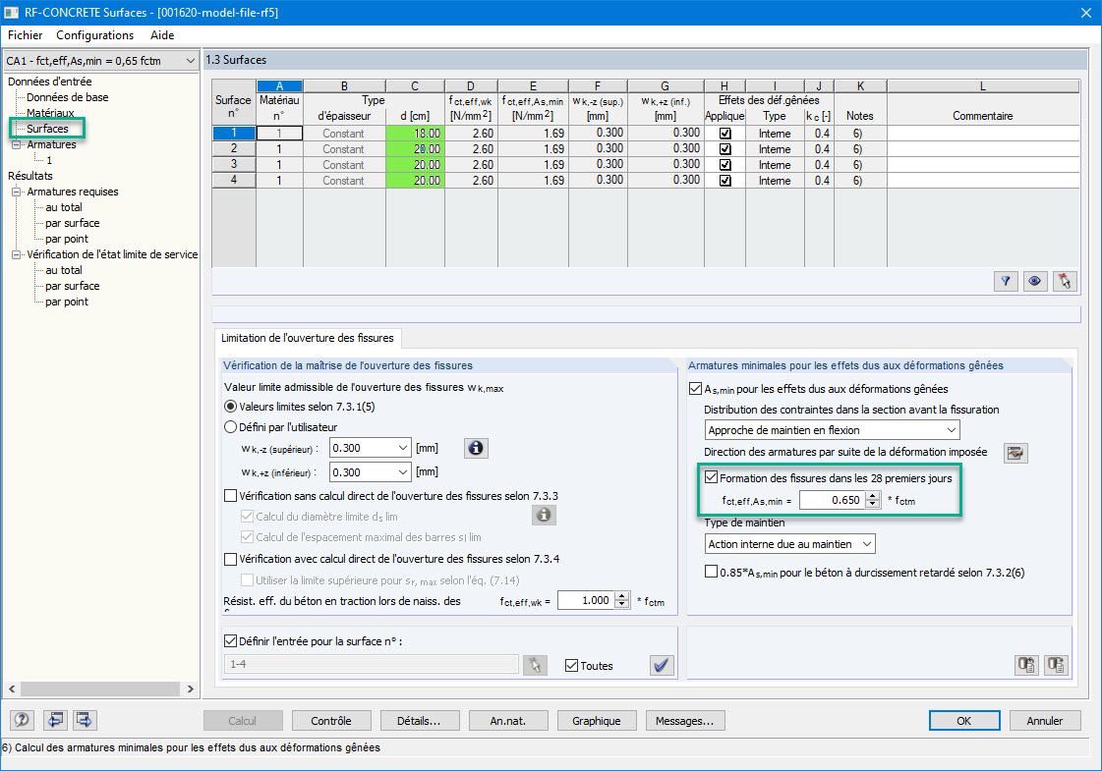The height and width of the screenshot is (771, 1102).
Task: Click OK to confirm
Action: click(x=964, y=721)
